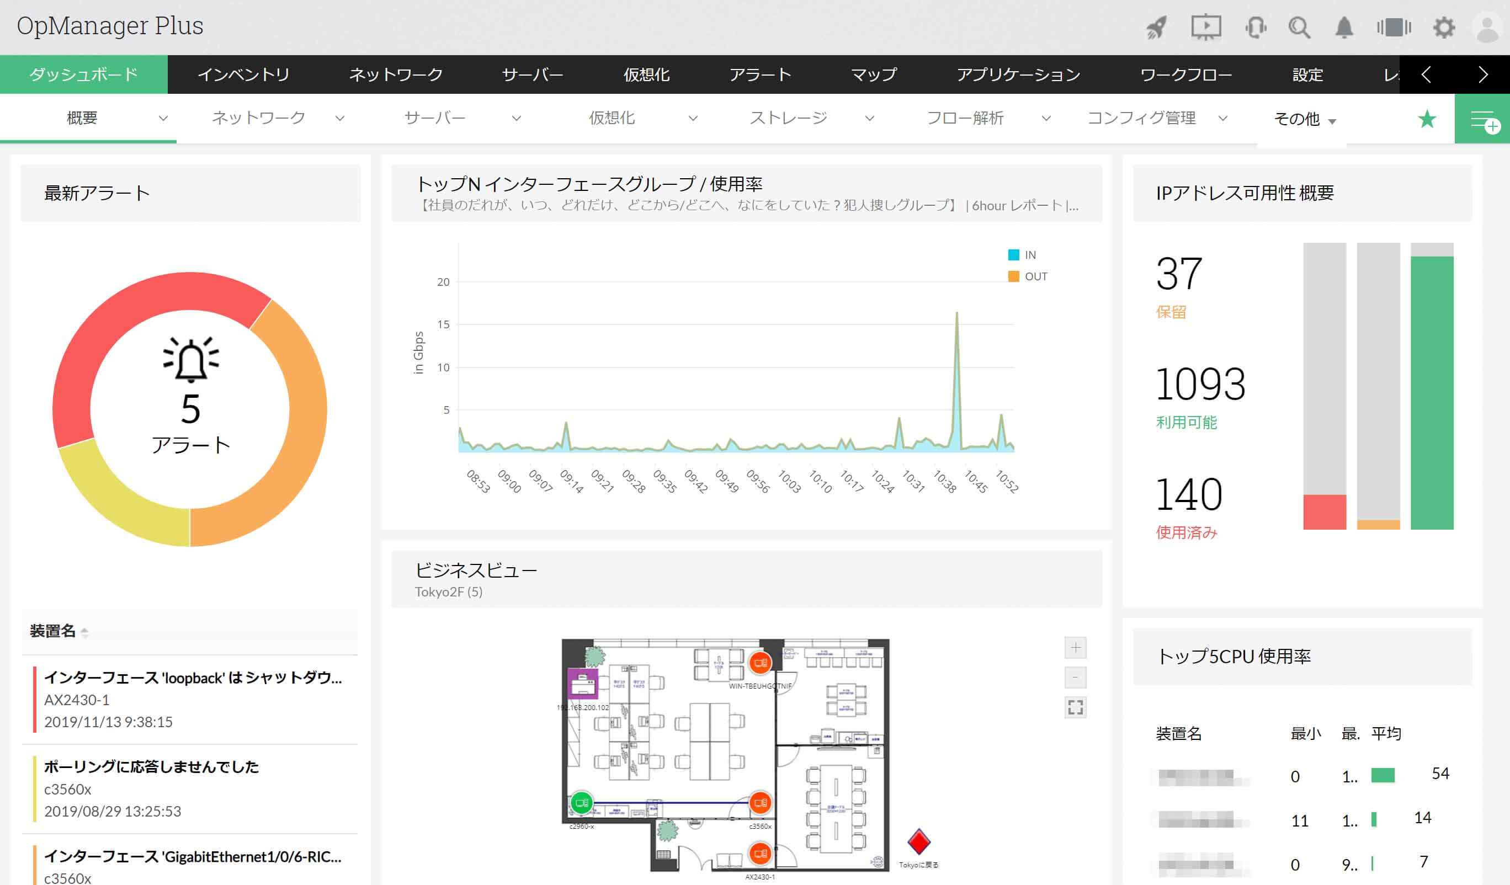Viewport: 1510px width, 885px height.
Task: Expand the 概要 dashboard dropdown arrow
Action: [163, 119]
